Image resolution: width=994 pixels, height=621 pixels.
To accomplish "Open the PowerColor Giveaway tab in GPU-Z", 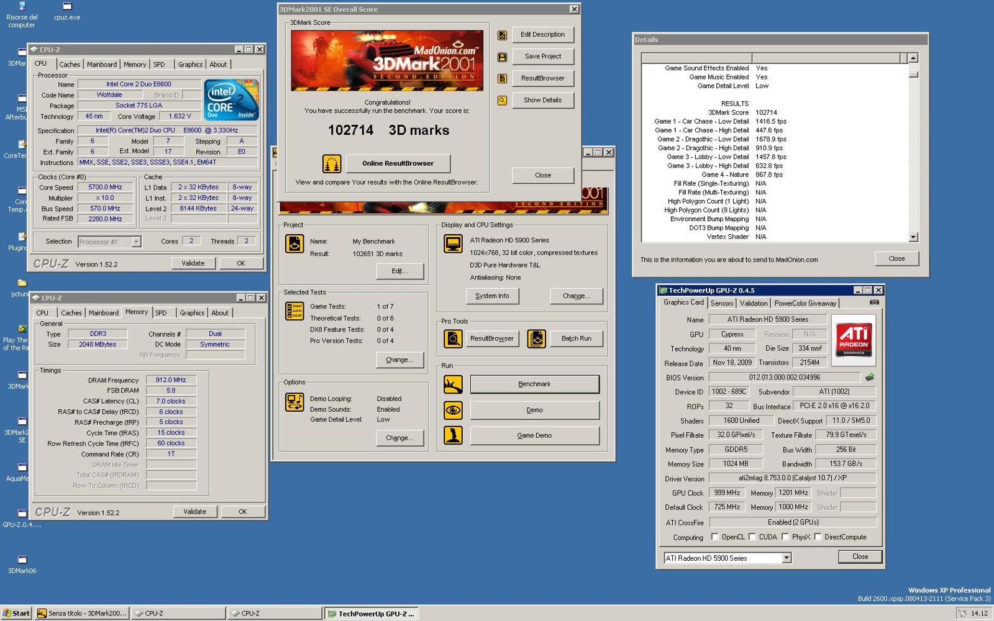I will pyautogui.click(x=805, y=303).
